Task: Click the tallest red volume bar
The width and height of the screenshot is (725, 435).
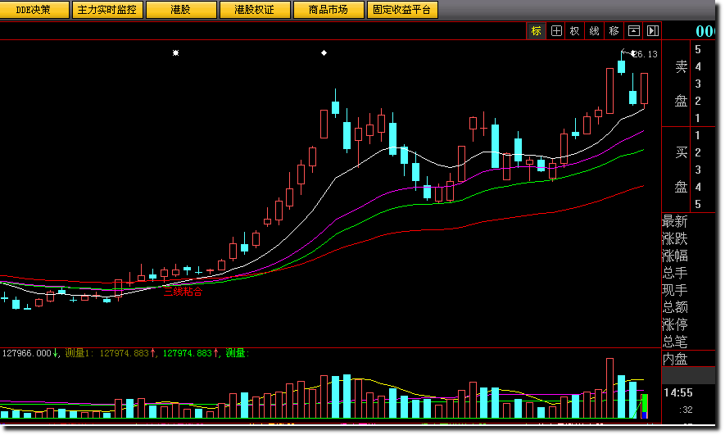Action: (609, 387)
